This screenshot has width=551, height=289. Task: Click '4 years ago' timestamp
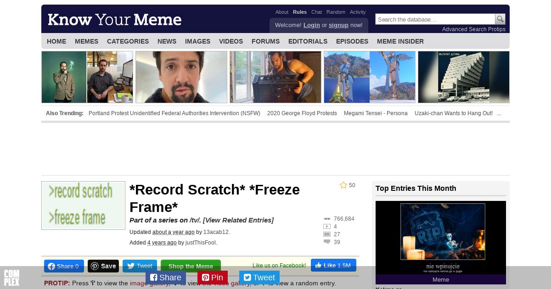point(162,243)
